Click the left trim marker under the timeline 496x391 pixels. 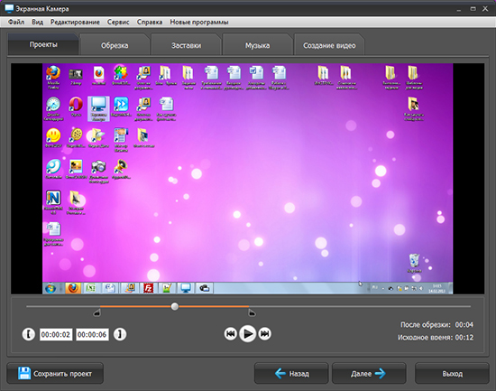pos(97,313)
